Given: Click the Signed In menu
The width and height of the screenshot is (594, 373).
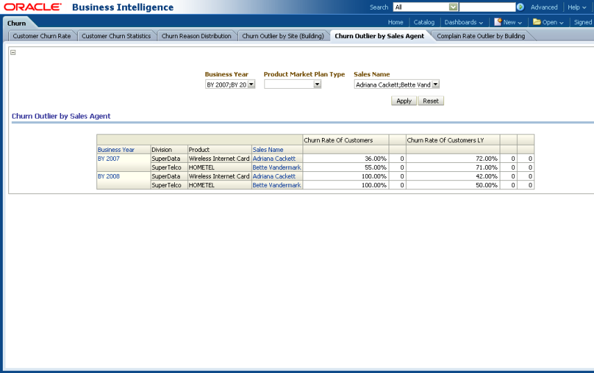Looking at the screenshot, I should [x=584, y=22].
